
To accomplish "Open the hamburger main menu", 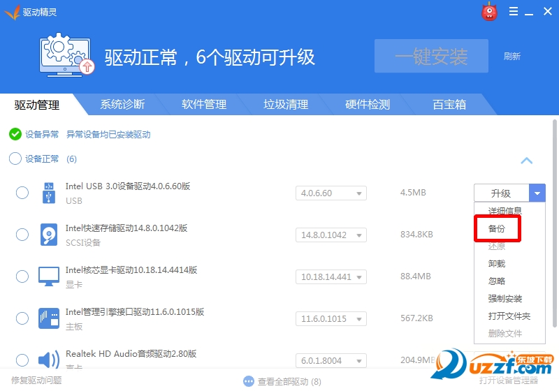I will [514, 11].
